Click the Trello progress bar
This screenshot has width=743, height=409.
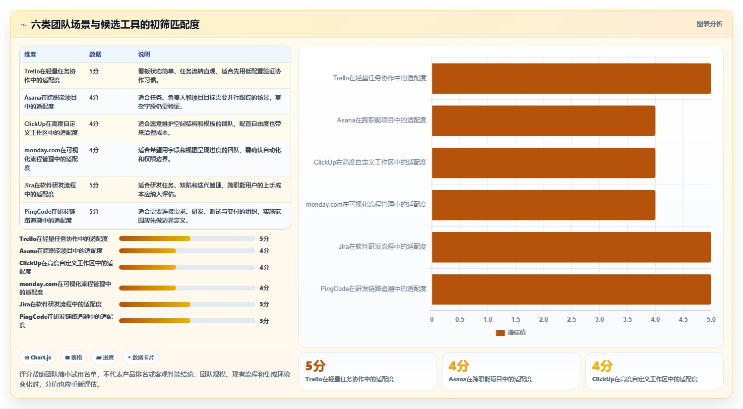tap(187, 238)
